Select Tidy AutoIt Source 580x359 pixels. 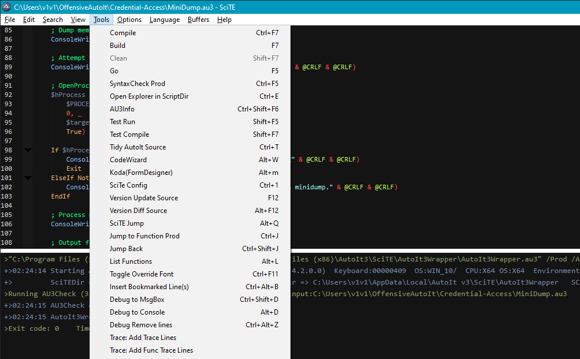tap(190, 147)
